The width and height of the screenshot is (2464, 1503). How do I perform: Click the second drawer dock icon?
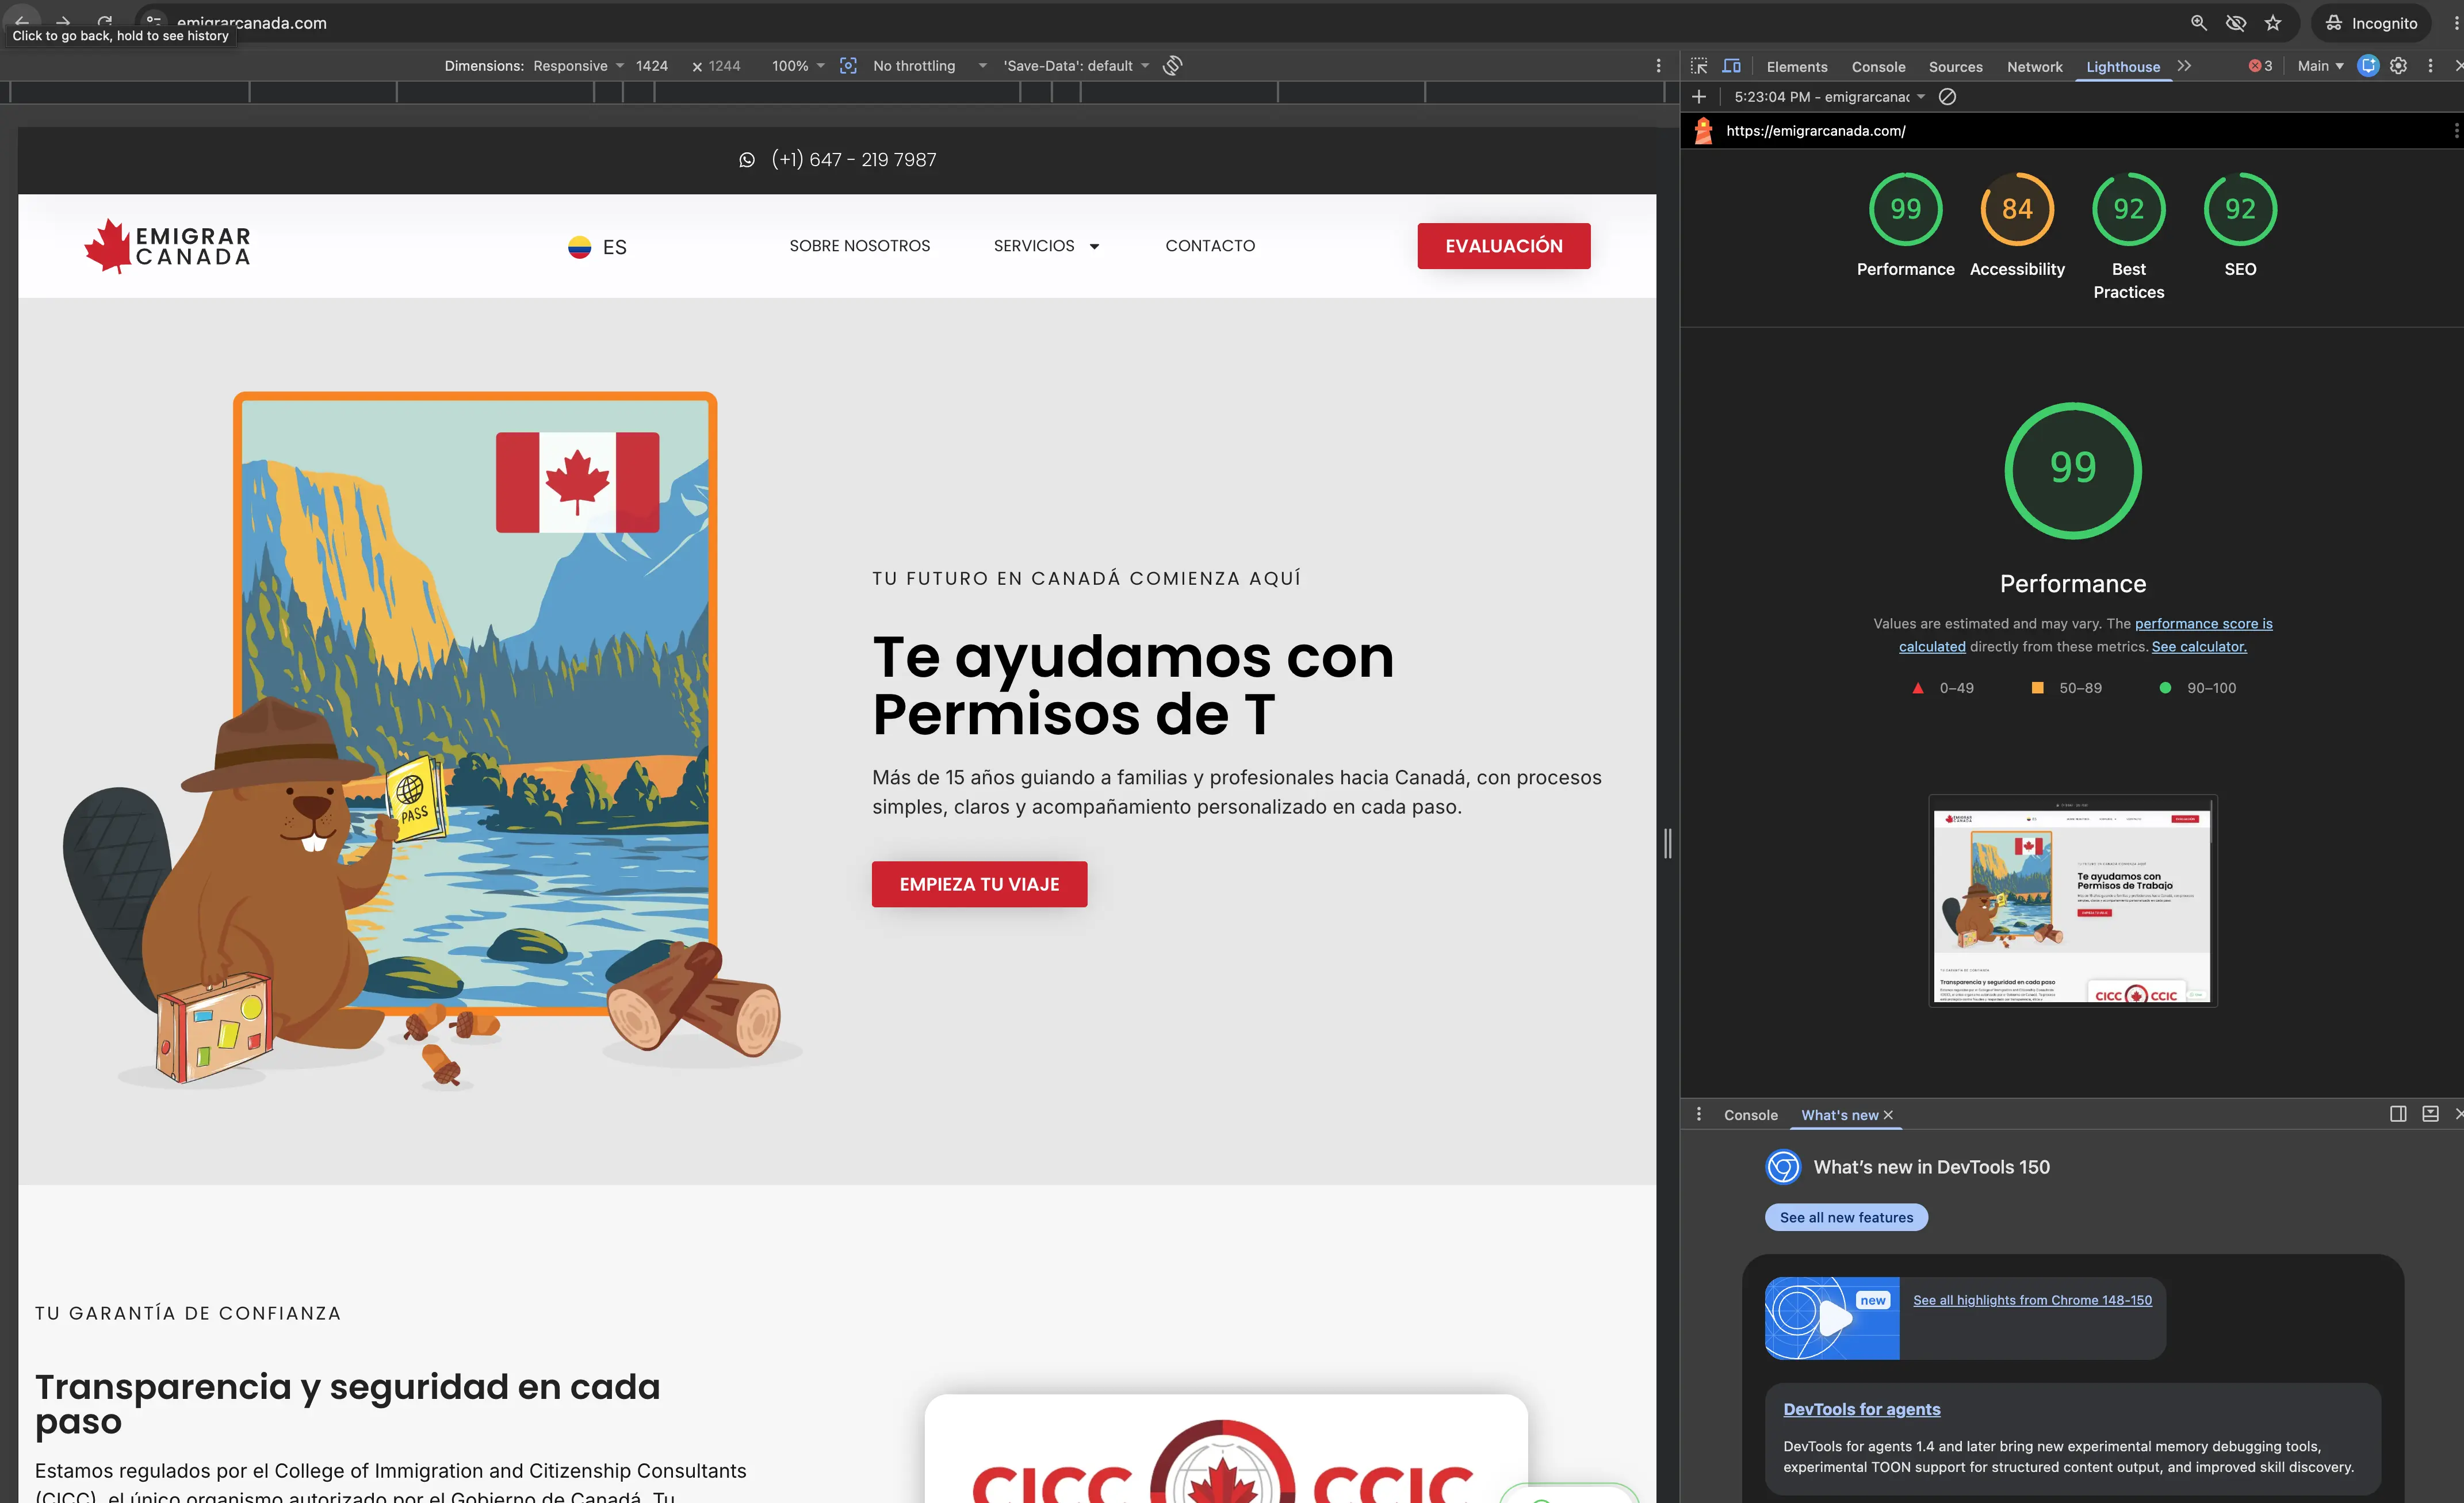click(x=2430, y=1114)
